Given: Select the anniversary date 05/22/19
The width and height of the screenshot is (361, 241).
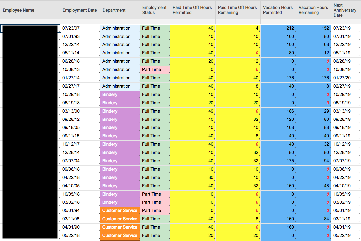Looking at the screenshot, I should 346,235.
